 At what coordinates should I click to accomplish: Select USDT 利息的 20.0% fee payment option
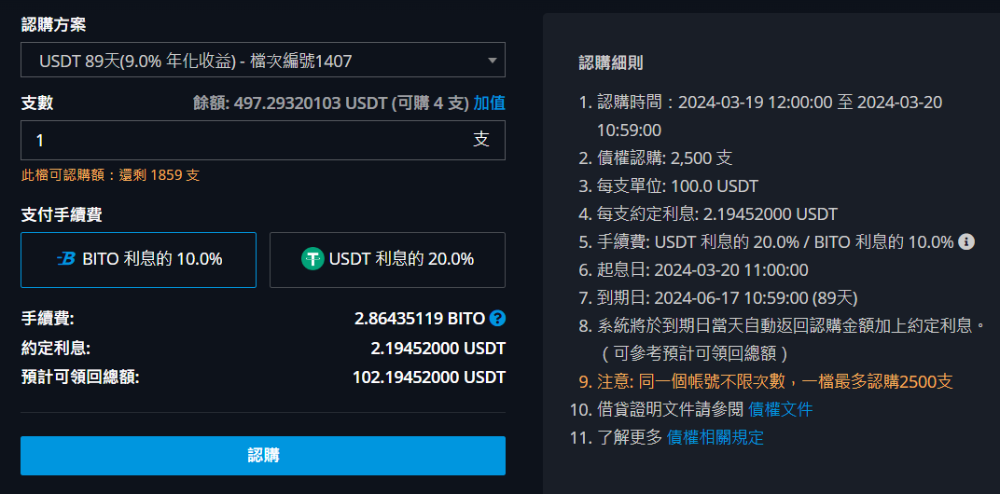pyautogui.click(x=387, y=260)
